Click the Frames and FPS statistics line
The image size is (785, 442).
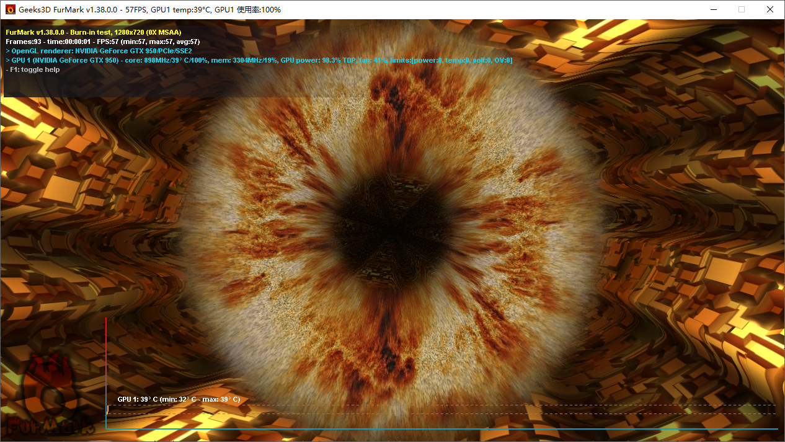click(102, 42)
